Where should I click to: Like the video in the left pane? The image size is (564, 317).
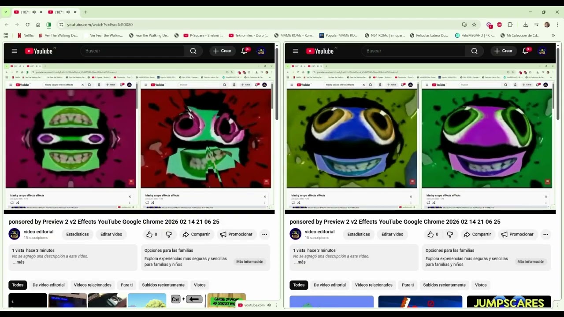point(152,234)
